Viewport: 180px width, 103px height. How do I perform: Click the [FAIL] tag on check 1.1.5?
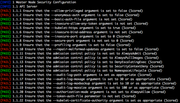click(6, 28)
